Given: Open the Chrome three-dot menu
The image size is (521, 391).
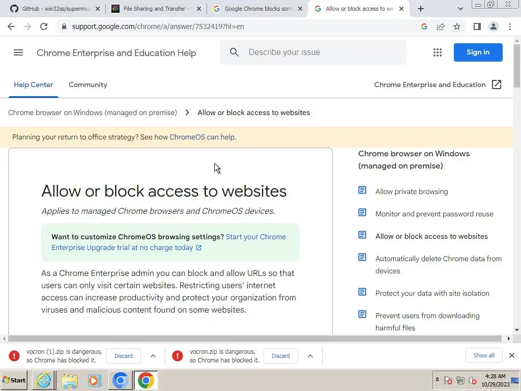Looking at the screenshot, I should 510,26.
